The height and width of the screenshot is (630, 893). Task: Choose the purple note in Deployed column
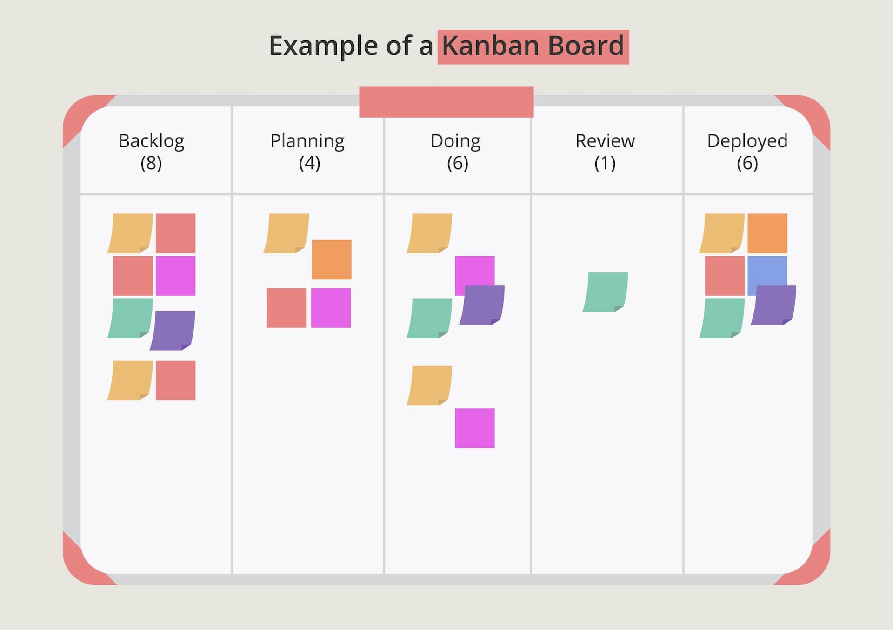pos(773,305)
